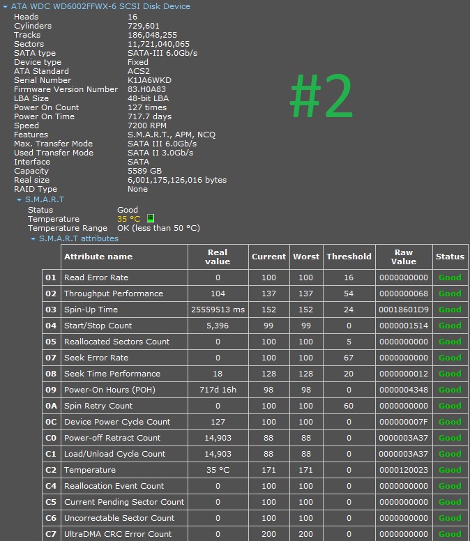Click Start/Stop Count raw value 0000001514
Image resolution: width=470 pixels, height=541 pixels.
pyautogui.click(x=404, y=326)
